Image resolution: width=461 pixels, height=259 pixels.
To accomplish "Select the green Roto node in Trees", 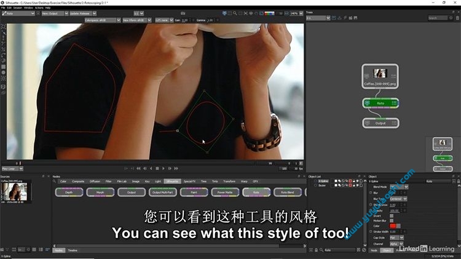I will click(x=380, y=103).
